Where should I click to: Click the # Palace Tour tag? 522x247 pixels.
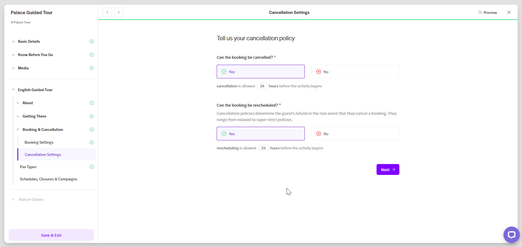pyautogui.click(x=21, y=22)
